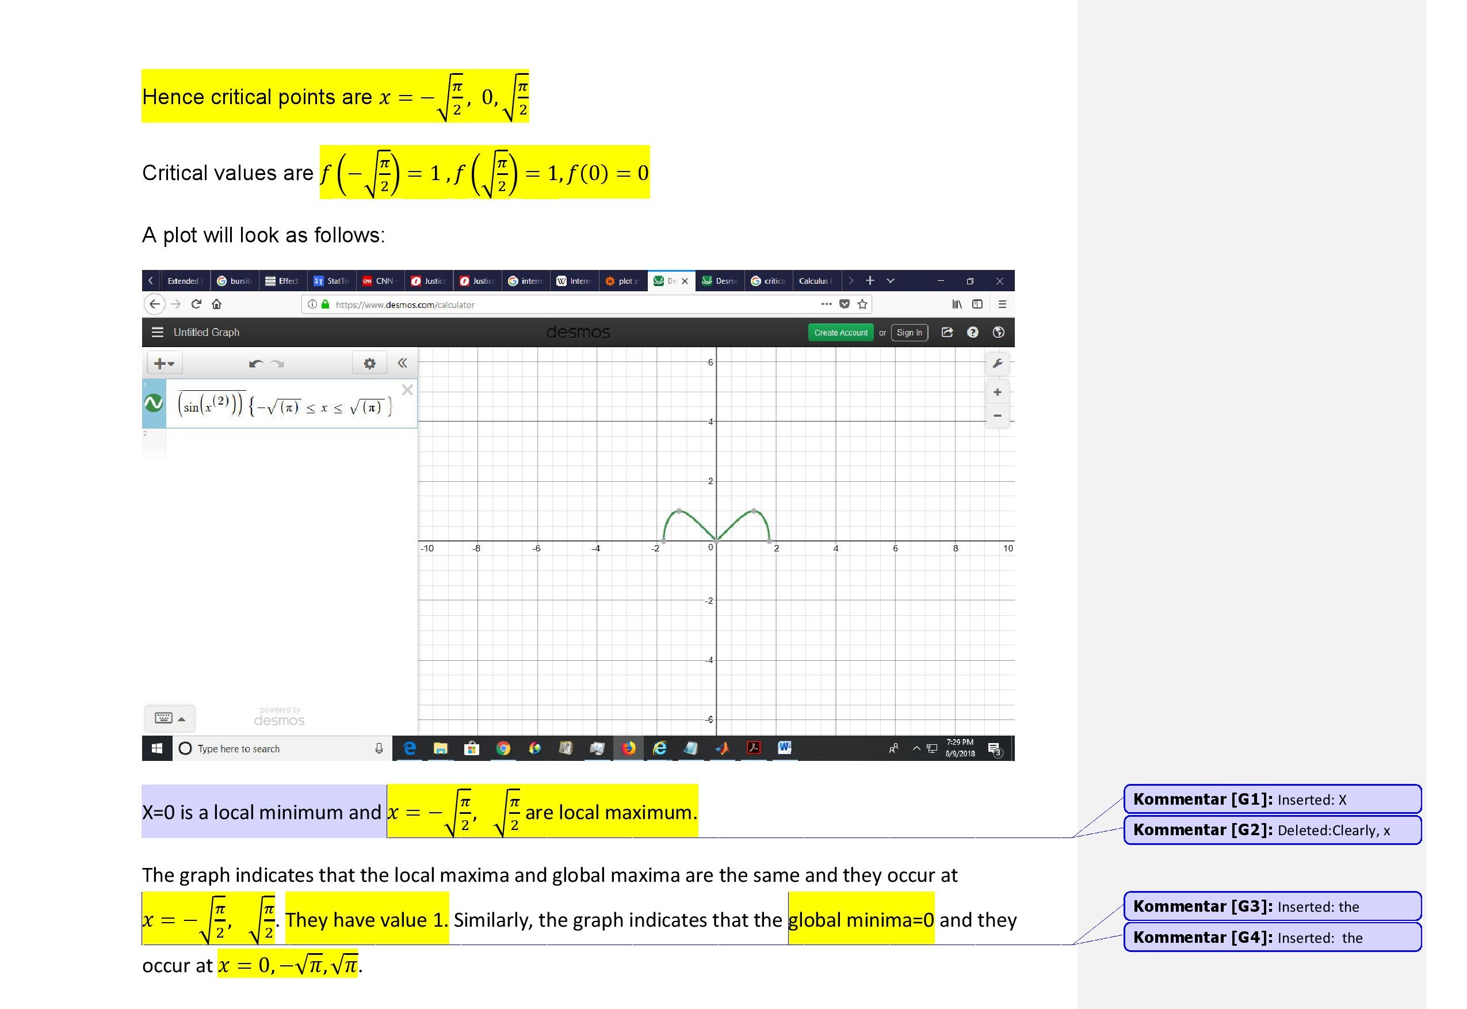Open the expression list gear settings
The height and width of the screenshot is (1009, 1467).
369,364
